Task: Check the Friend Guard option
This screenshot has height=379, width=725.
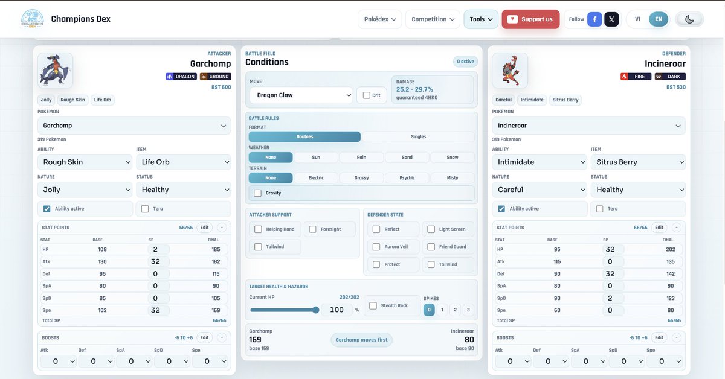Action: [x=431, y=247]
